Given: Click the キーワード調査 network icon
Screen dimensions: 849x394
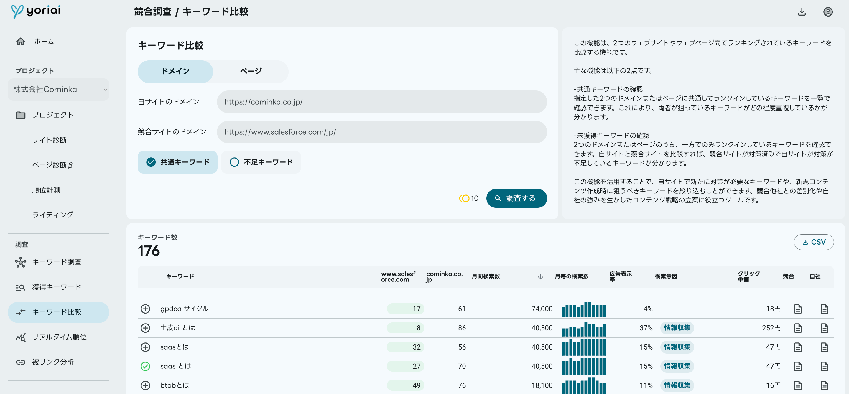Looking at the screenshot, I should pyautogui.click(x=21, y=262).
